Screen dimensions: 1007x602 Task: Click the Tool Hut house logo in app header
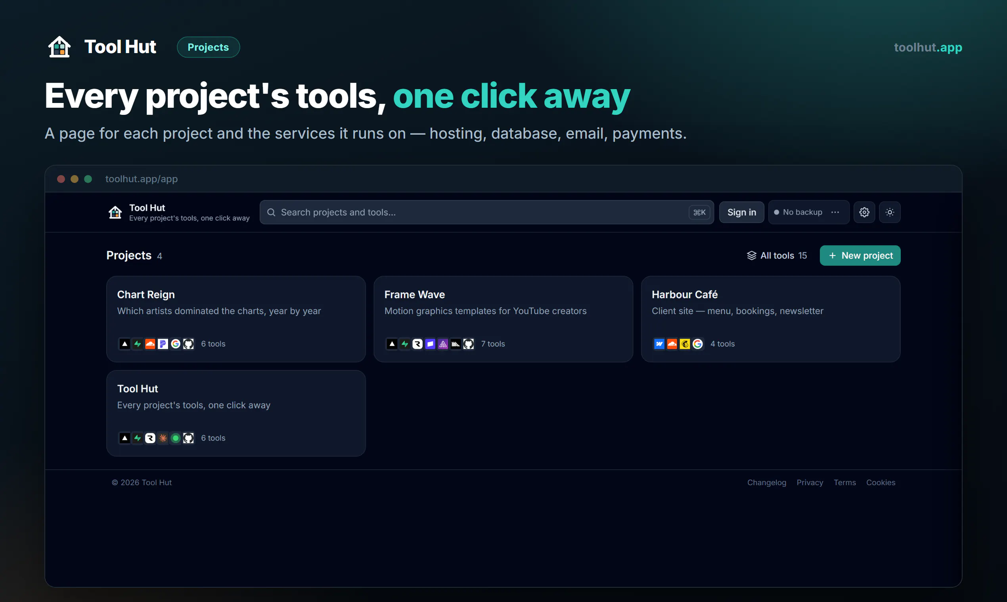point(115,212)
